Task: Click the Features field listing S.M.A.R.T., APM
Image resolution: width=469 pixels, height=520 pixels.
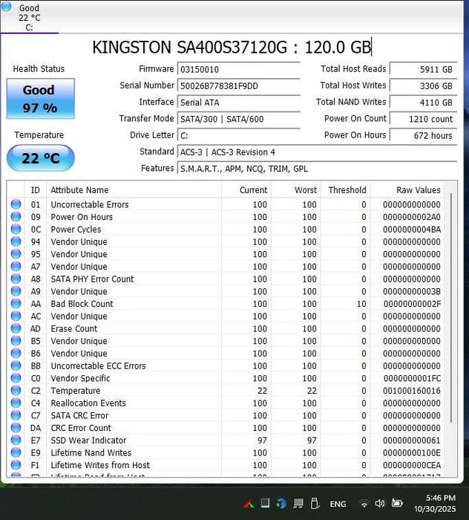Action: point(317,169)
